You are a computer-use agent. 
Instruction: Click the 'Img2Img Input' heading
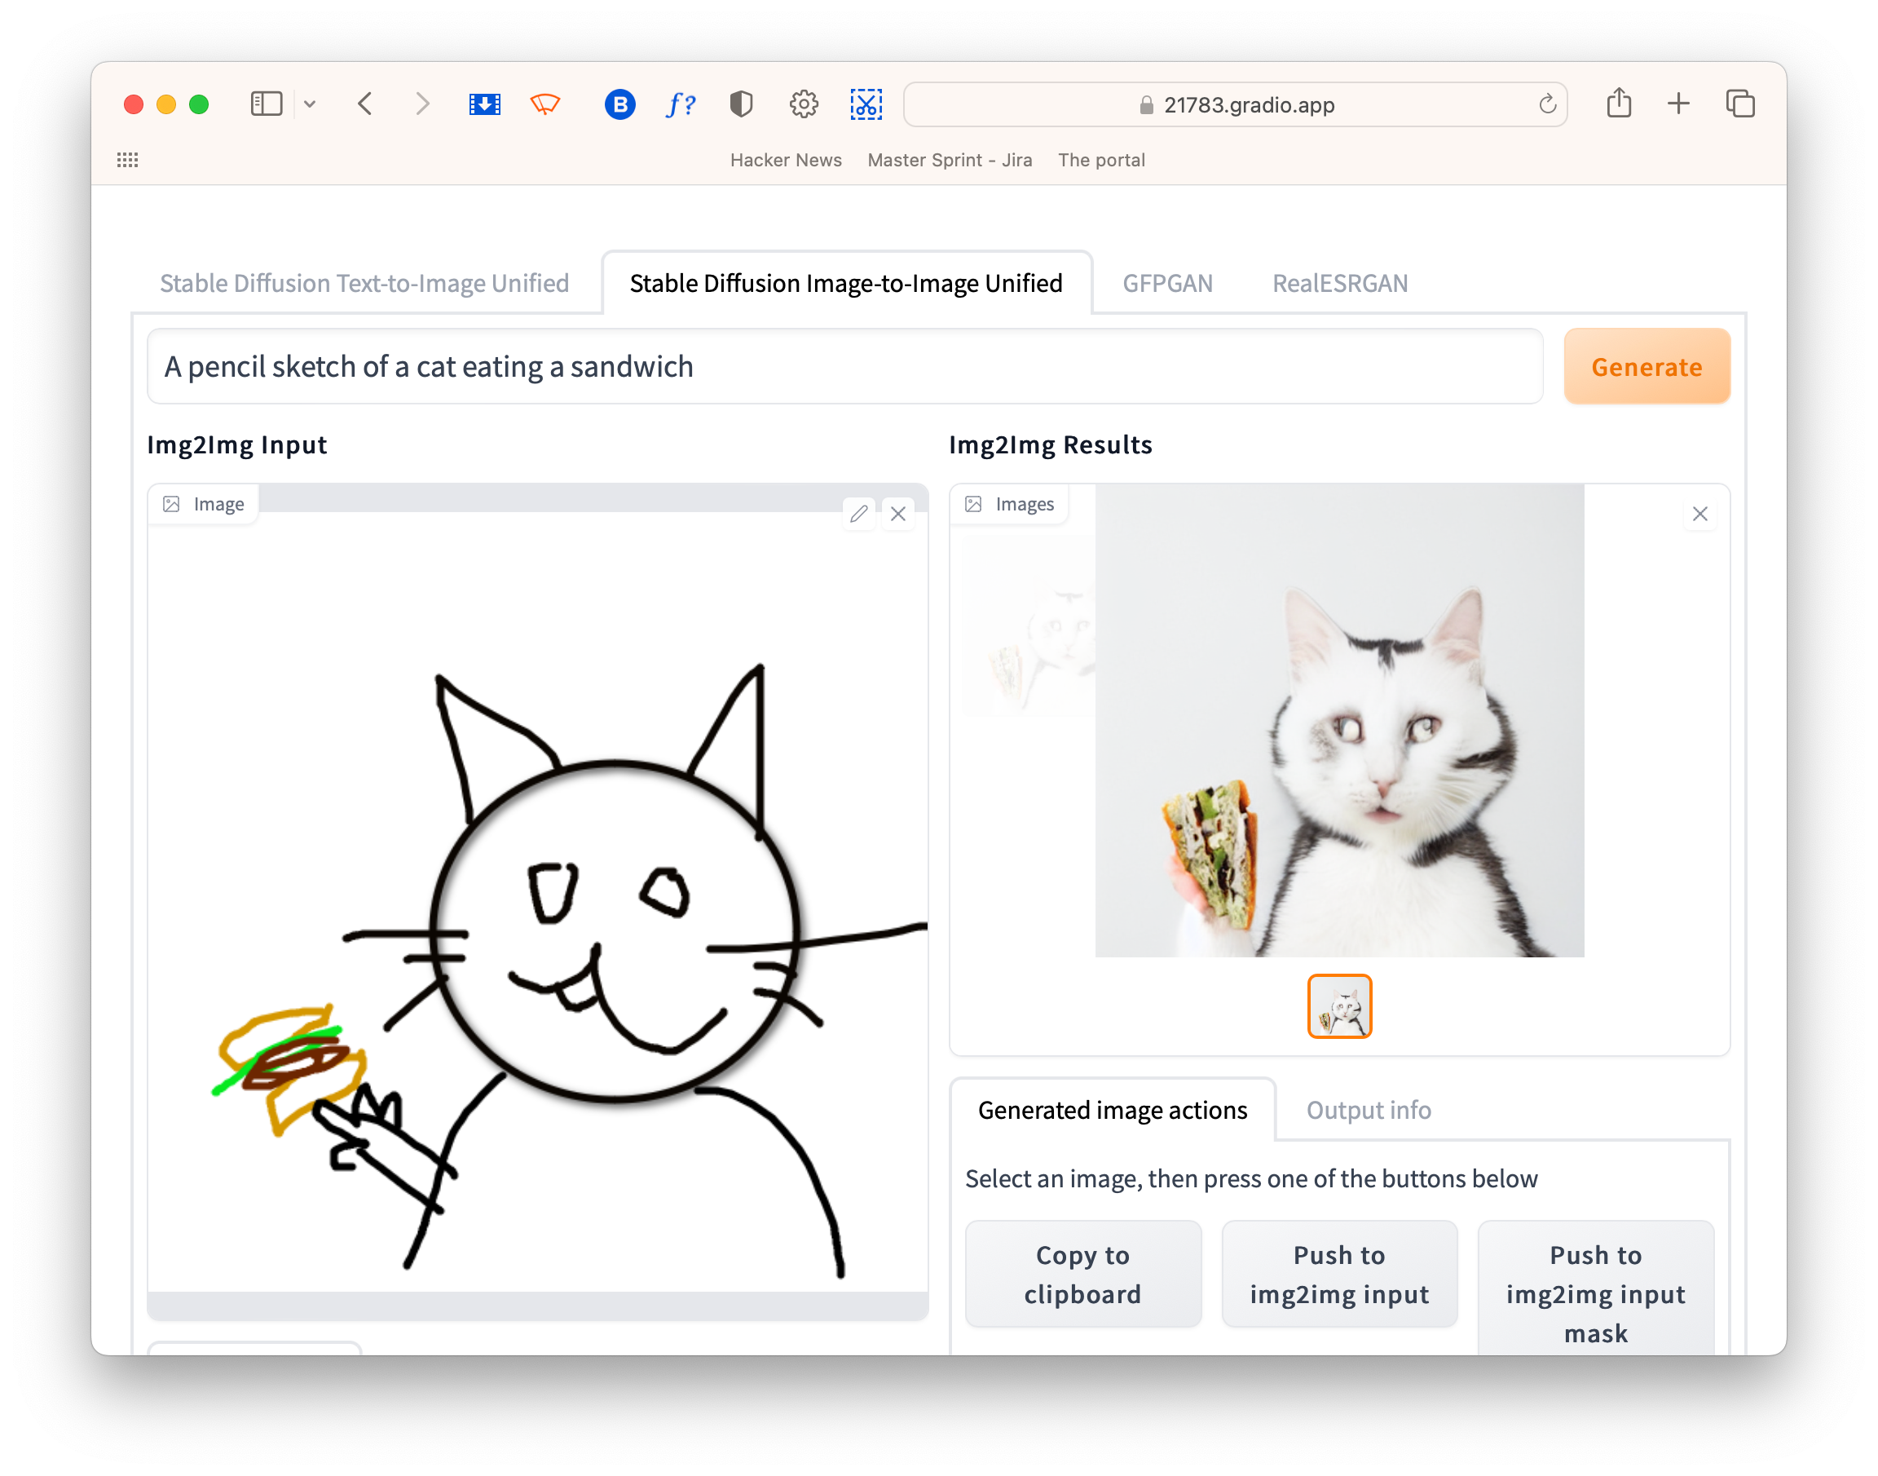[x=236, y=445]
